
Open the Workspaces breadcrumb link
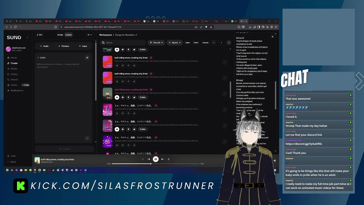tap(106, 35)
